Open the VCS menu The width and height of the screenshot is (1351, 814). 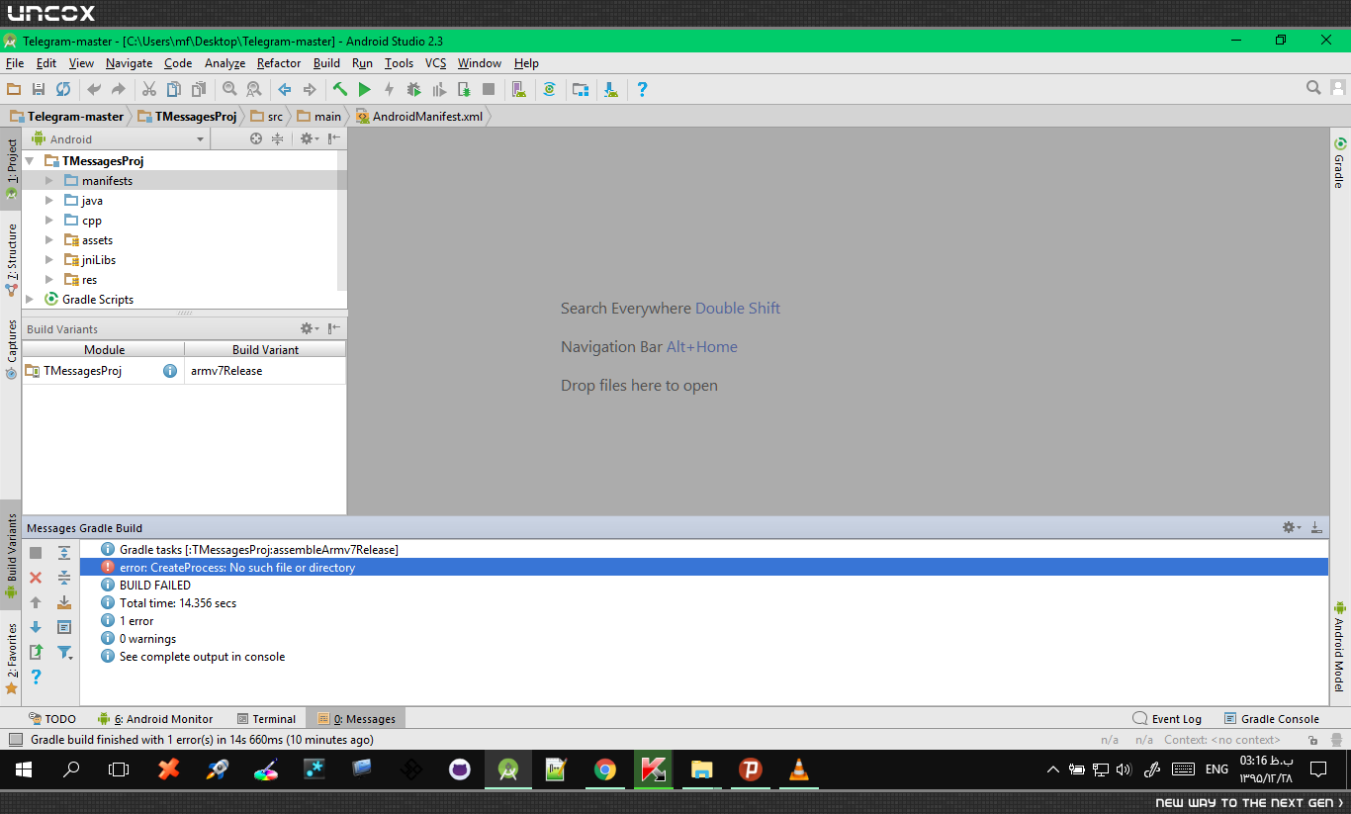coord(436,63)
